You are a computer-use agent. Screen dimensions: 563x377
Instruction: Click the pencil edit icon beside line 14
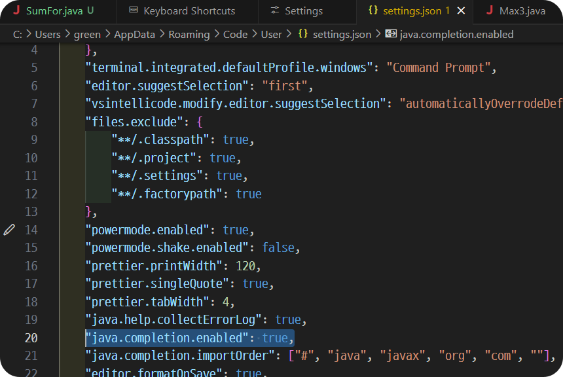click(9, 230)
